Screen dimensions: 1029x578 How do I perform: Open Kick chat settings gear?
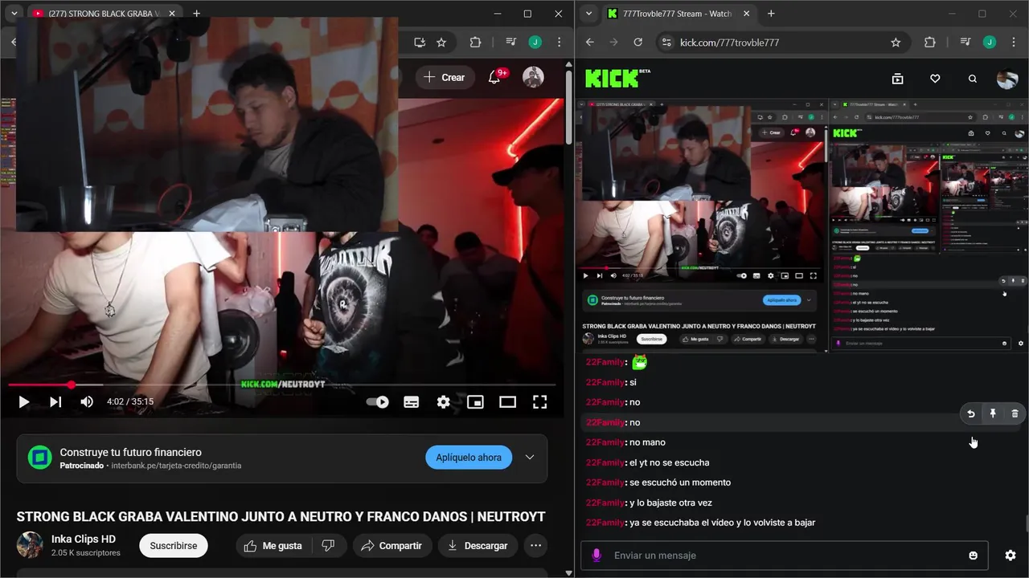[1011, 556]
